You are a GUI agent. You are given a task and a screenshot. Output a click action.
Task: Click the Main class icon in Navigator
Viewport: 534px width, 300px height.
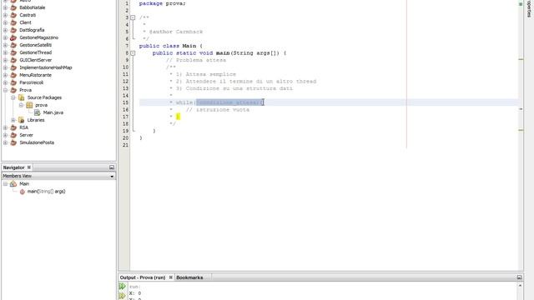pyautogui.click(x=13, y=183)
